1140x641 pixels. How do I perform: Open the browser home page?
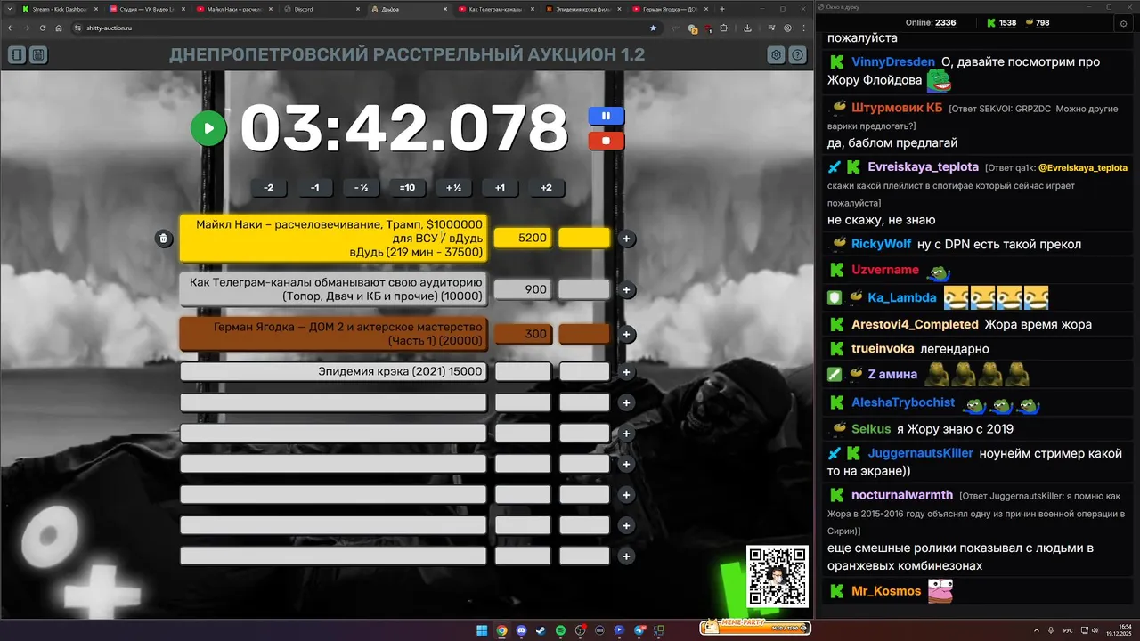pyautogui.click(x=58, y=28)
